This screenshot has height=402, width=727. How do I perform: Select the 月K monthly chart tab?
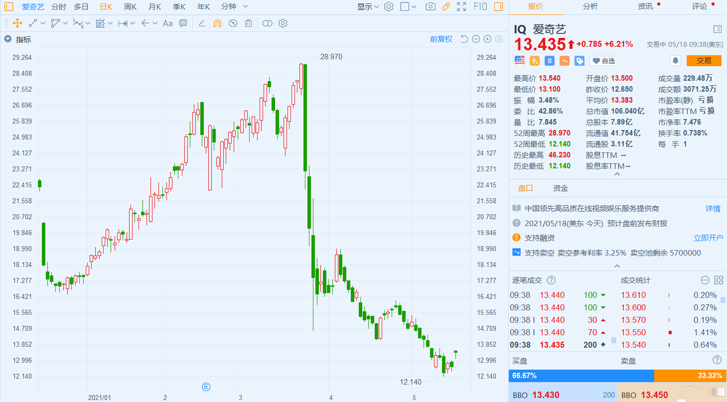point(154,7)
